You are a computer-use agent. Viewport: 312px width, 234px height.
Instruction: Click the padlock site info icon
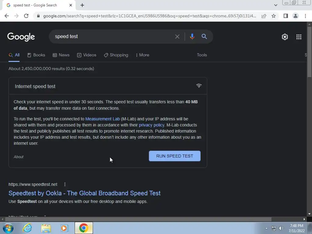[38, 16]
